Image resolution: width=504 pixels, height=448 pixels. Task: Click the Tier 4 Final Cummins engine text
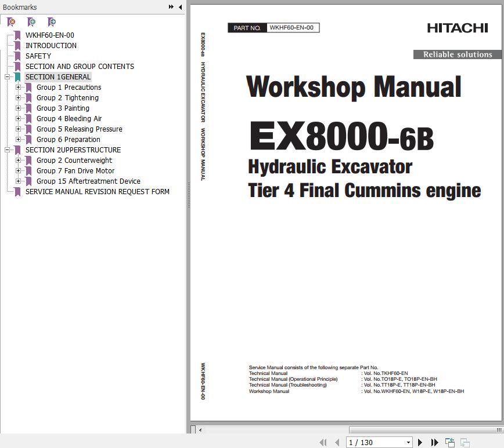click(365, 191)
